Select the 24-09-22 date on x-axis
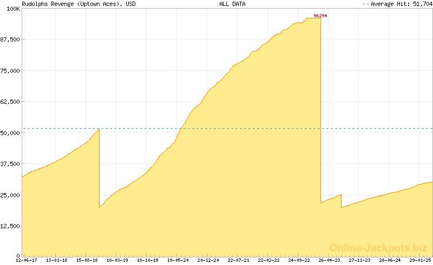Viewport: 433px width, 265px height. pos(299,260)
